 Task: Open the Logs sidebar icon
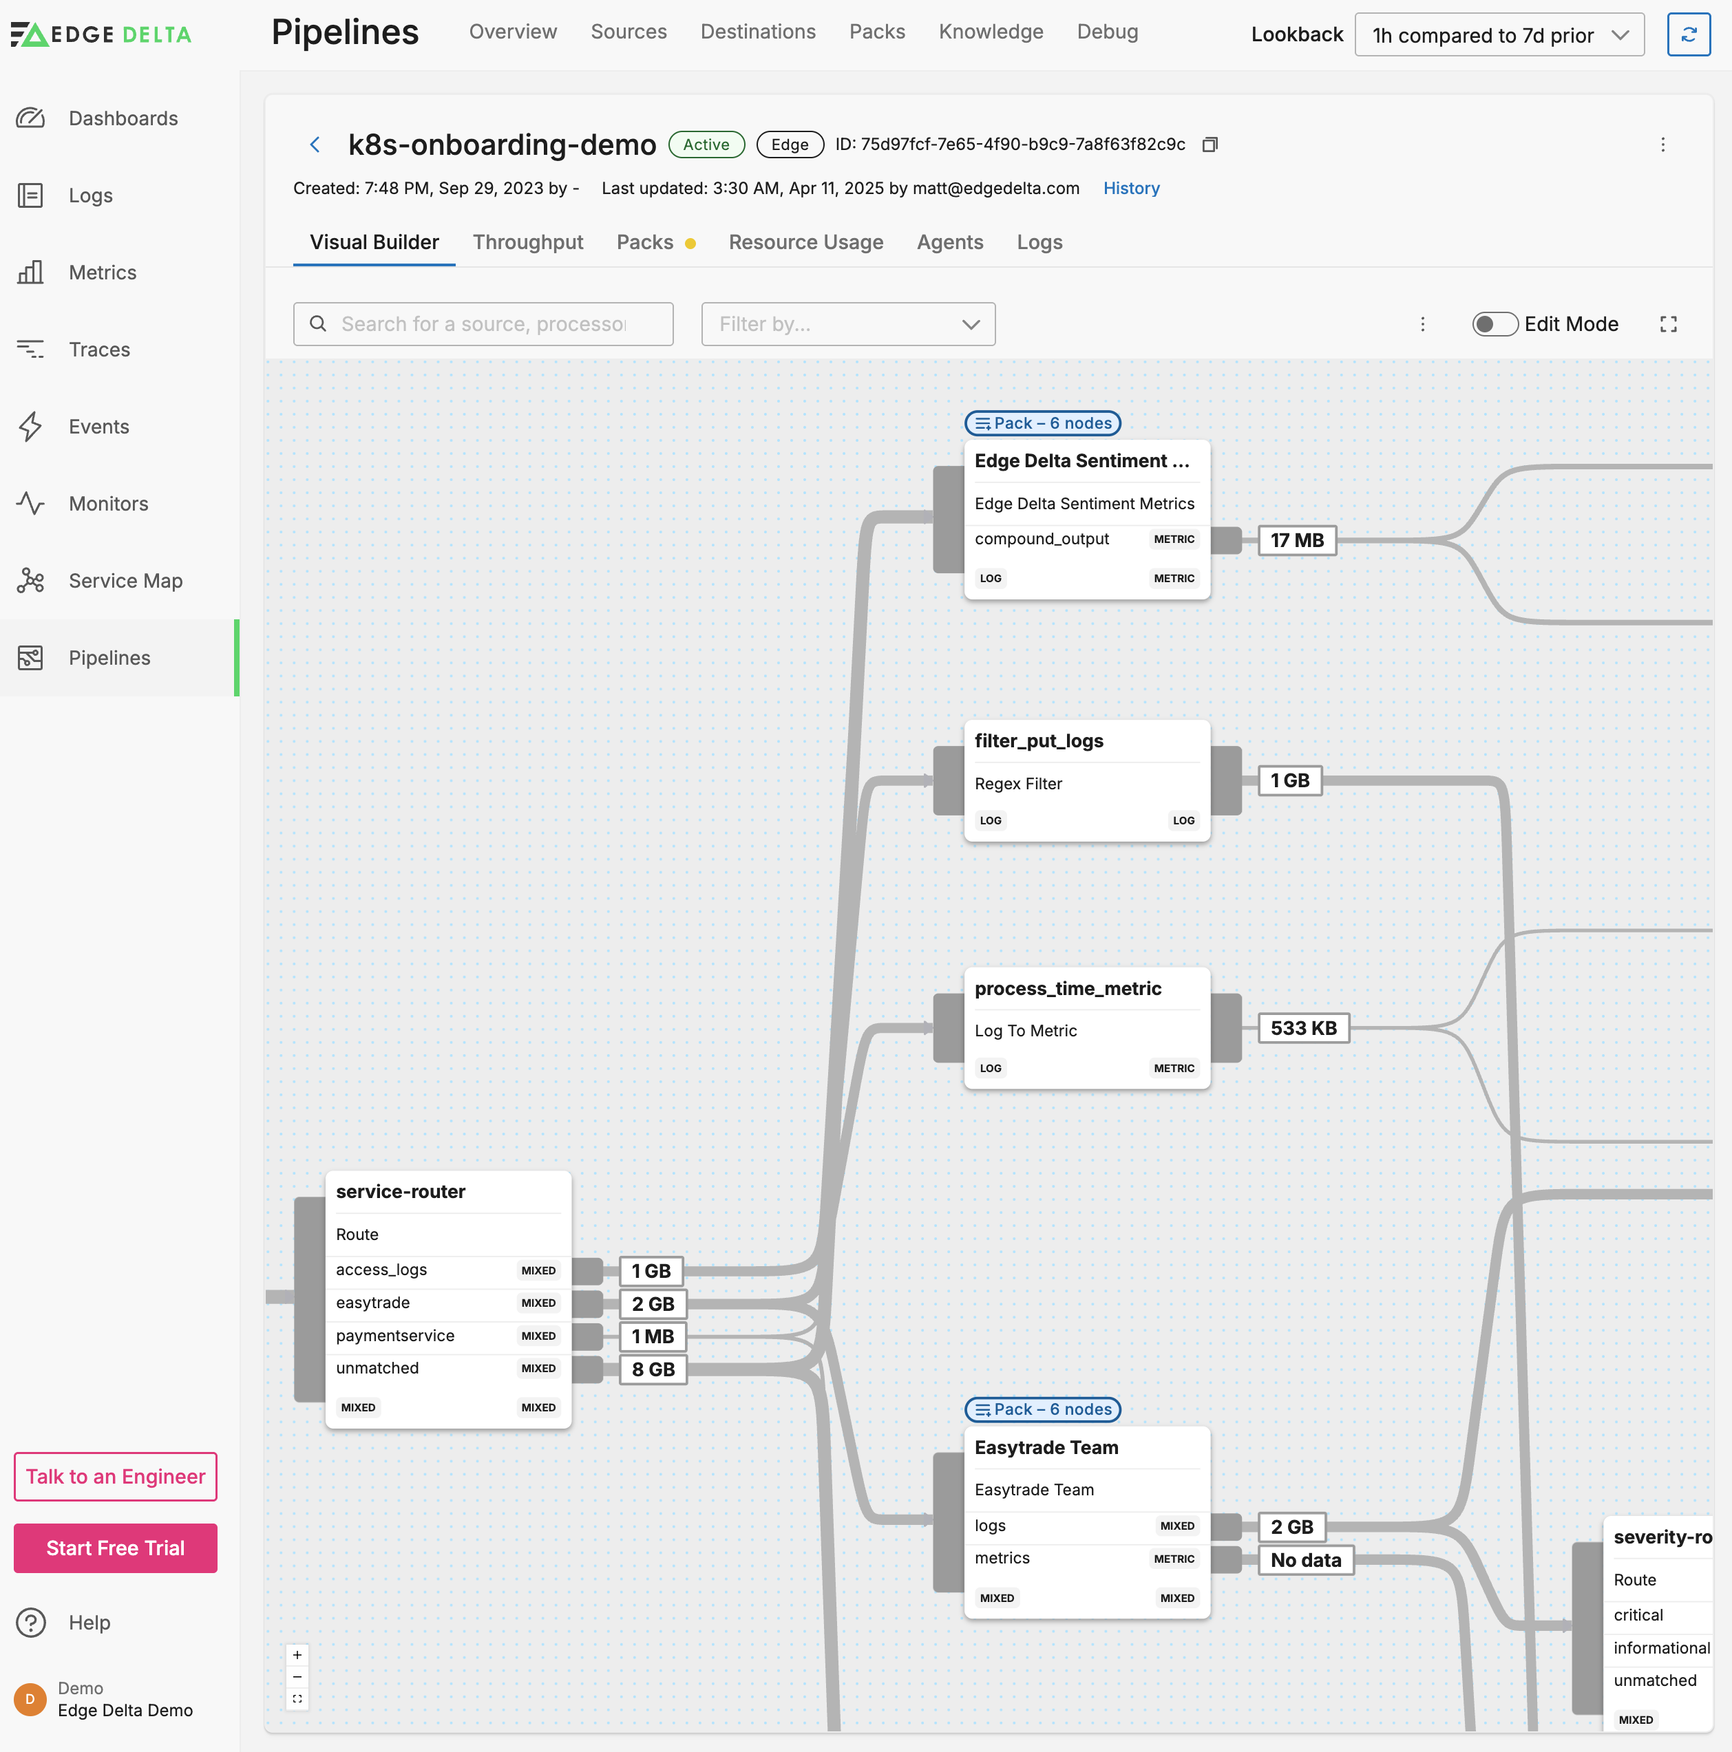point(31,195)
